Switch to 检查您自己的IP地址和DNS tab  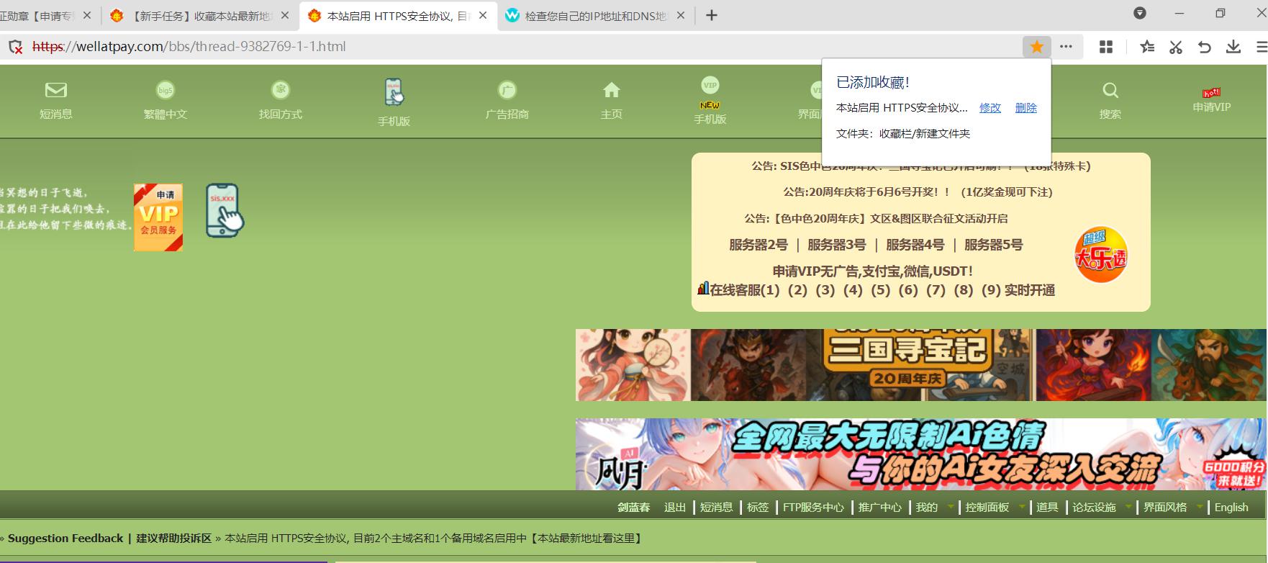[x=596, y=15]
